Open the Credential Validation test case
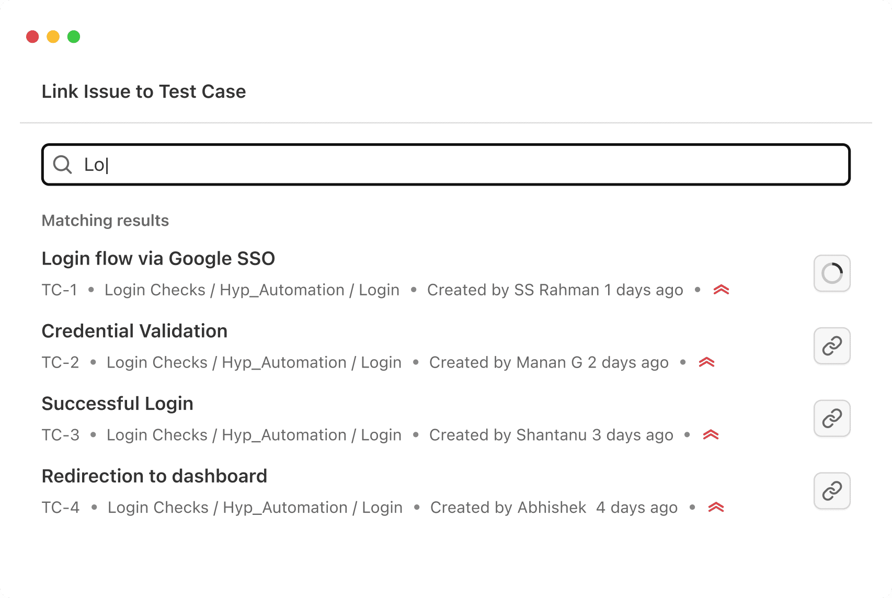892x598 pixels. point(134,331)
